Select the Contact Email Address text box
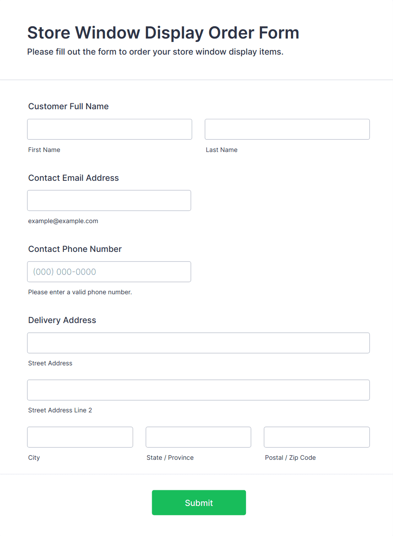Image resolution: width=393 pixels, height=536 pixels. (109, 200)
